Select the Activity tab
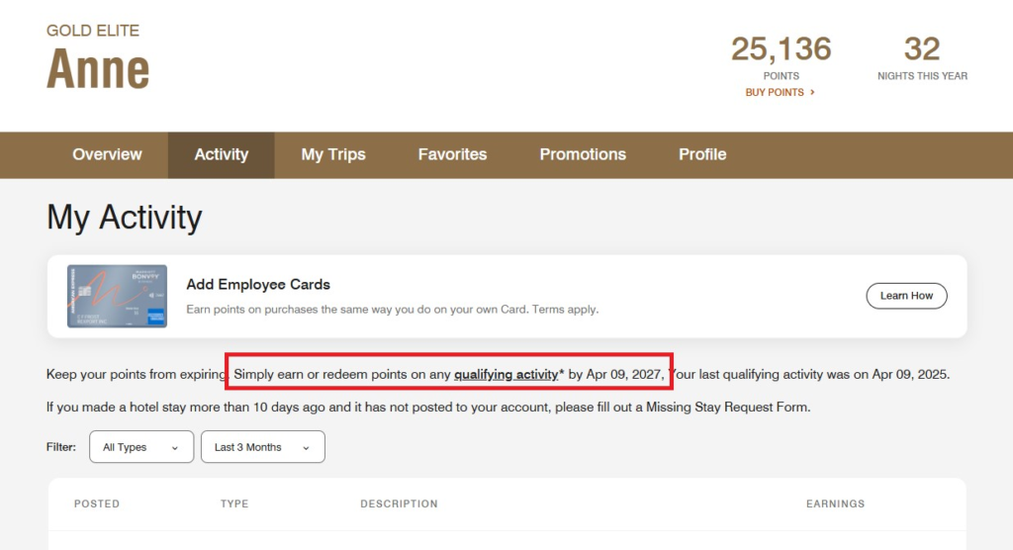This screenshot has width=1013, height=550. tap(221, 154)
